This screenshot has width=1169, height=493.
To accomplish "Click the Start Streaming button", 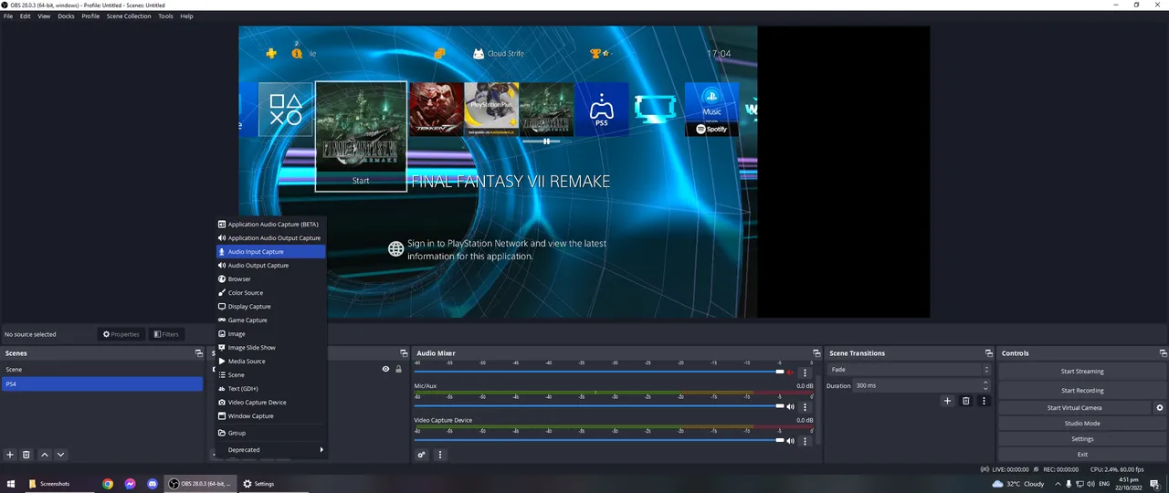I will click(x=1082, y=372).
